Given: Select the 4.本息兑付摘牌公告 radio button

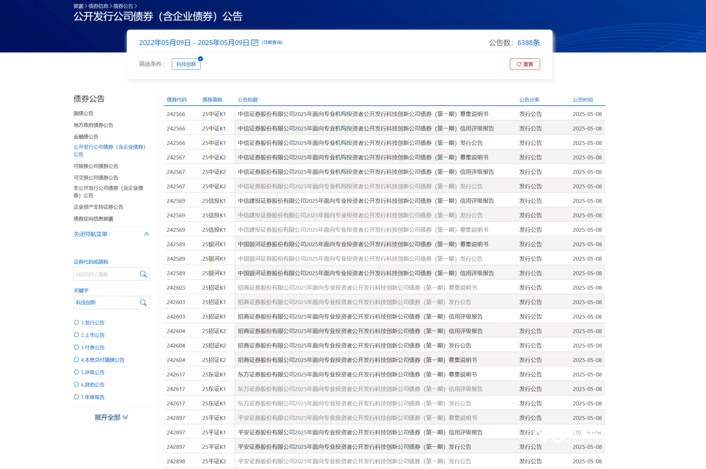Looking at the screenshot, I should (76, 359).
